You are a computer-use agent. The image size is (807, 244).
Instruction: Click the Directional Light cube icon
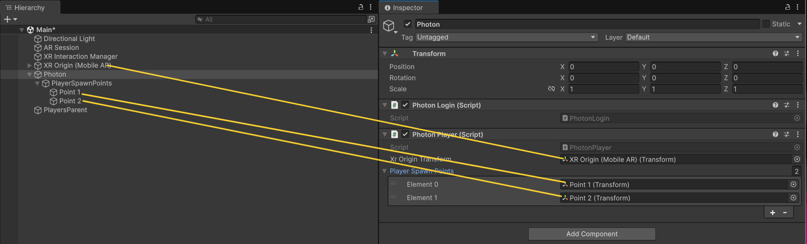[38, 39]
